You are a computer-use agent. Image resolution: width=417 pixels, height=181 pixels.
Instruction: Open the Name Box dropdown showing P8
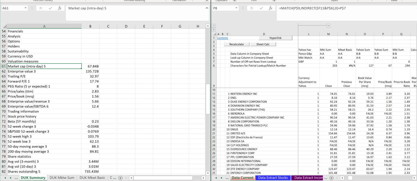click(x=236, y=8)
